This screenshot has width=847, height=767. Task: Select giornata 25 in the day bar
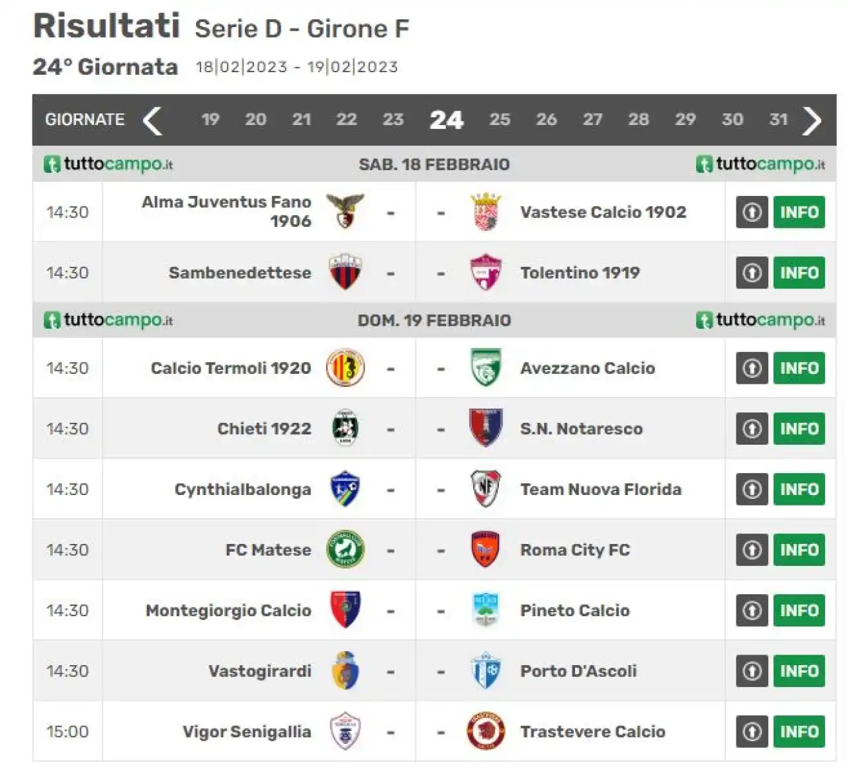(x=500, y=120)
